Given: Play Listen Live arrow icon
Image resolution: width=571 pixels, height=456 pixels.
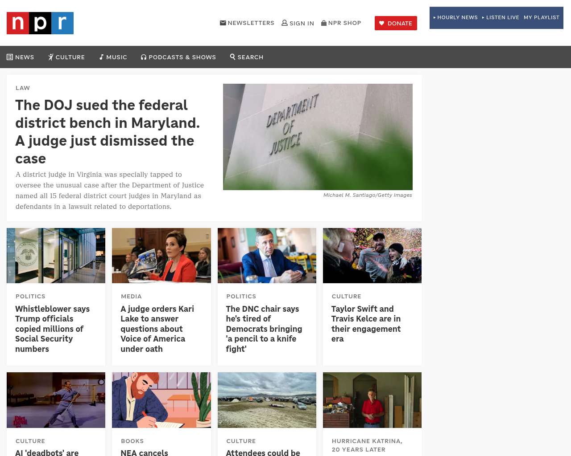Looking at the screenshot, I should (x=483, y=17).
